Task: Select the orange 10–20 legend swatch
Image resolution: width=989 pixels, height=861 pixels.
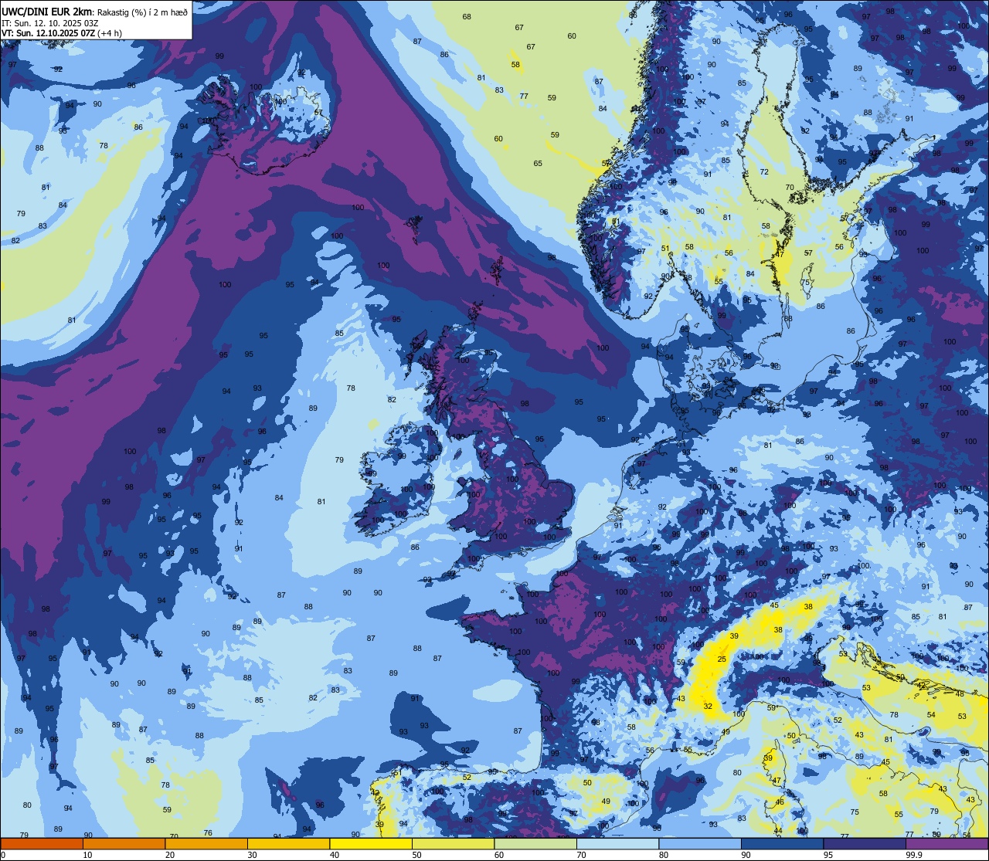Action: click(x=124, y=844)
